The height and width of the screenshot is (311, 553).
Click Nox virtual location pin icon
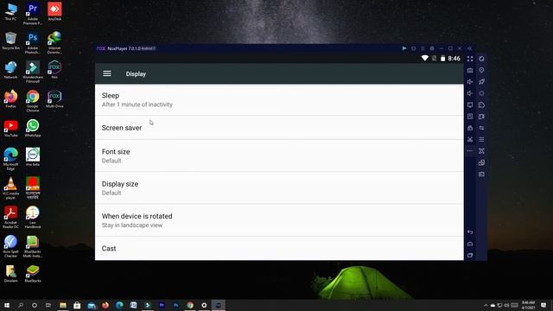pyautogui.click(x=481, y=70)
